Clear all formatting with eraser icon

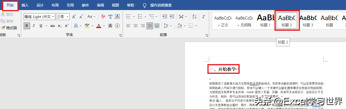point(103,17)
